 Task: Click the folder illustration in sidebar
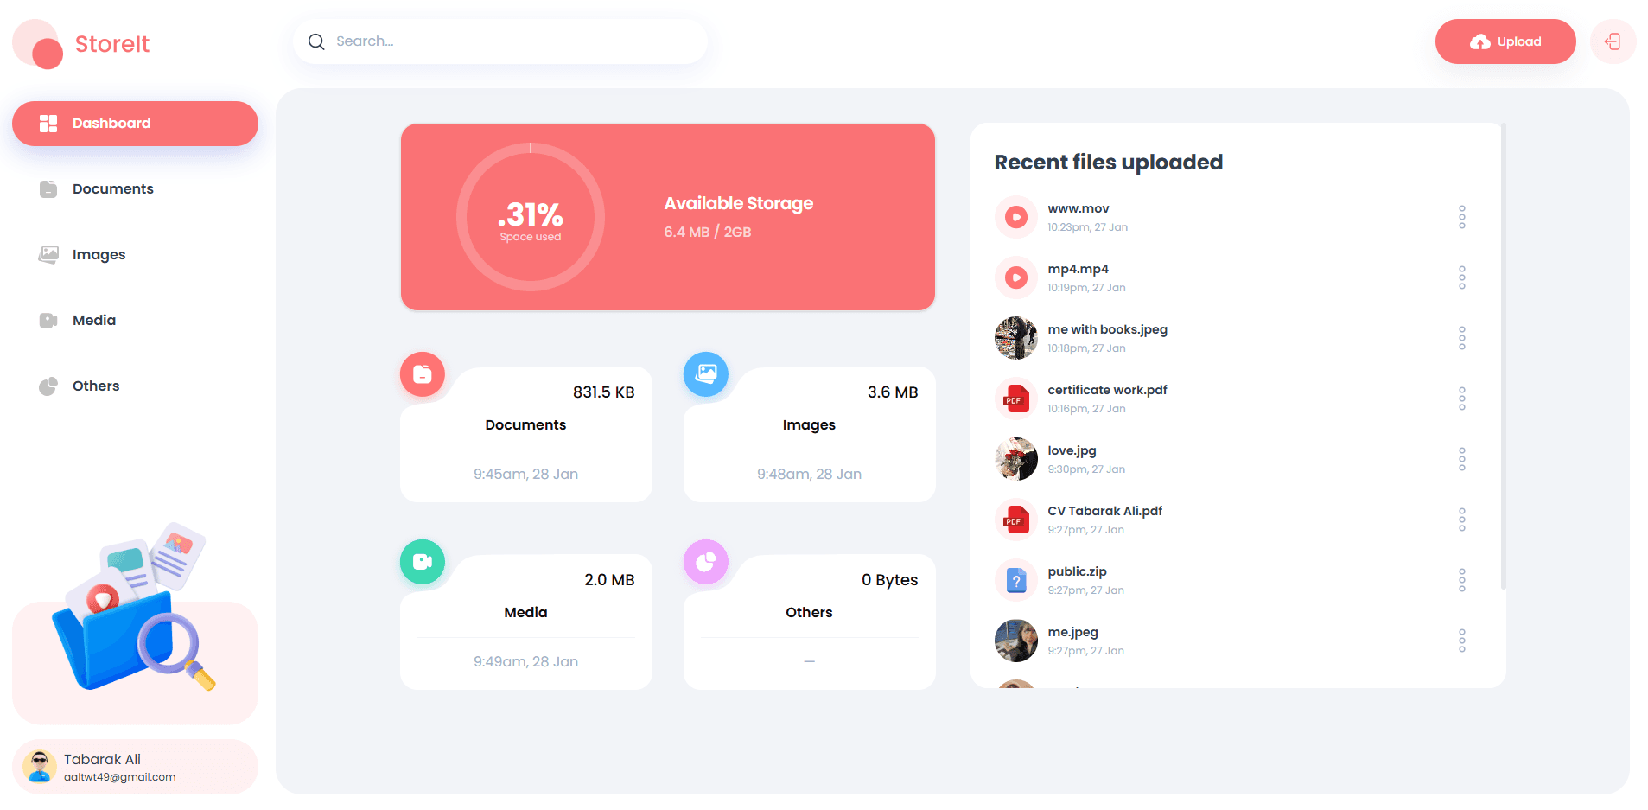(135, 608)
